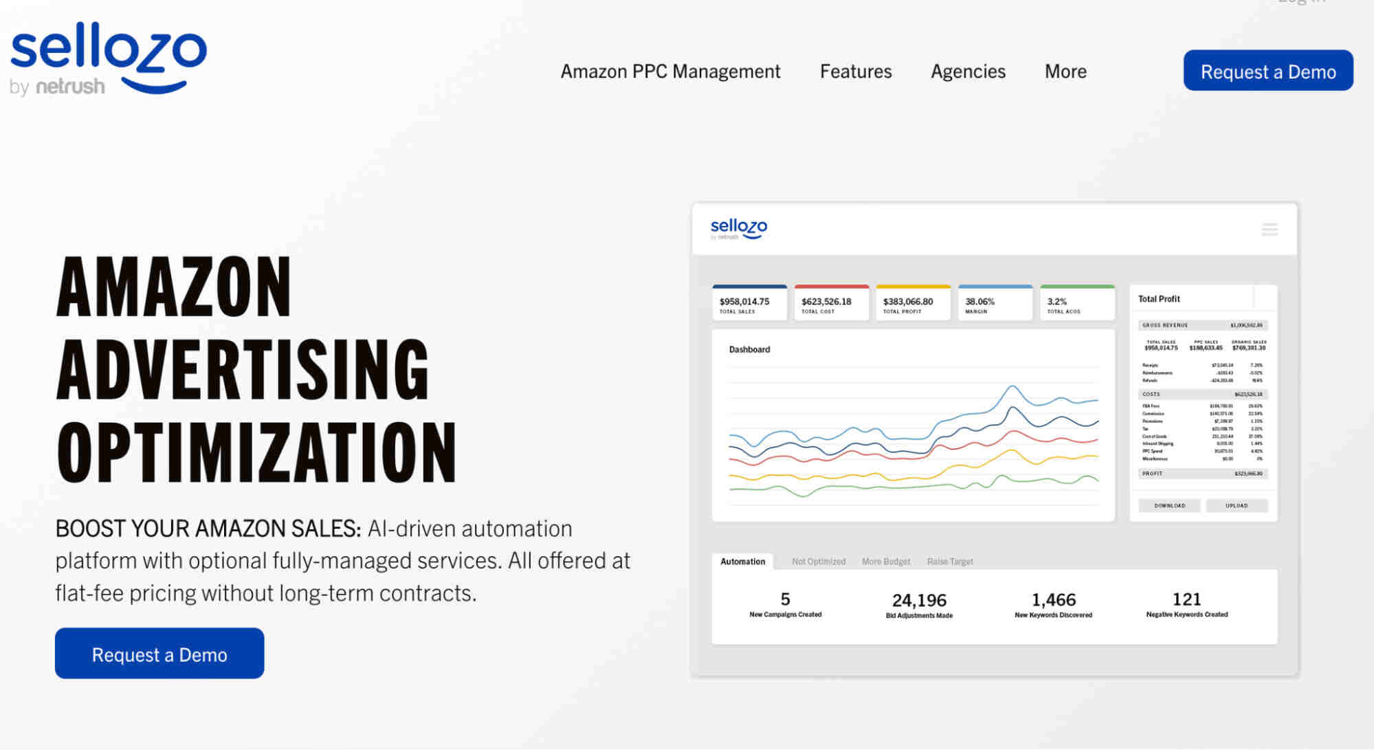Select the 38.06% Margin stat card
1374x750 pixels.
(995, 302)
